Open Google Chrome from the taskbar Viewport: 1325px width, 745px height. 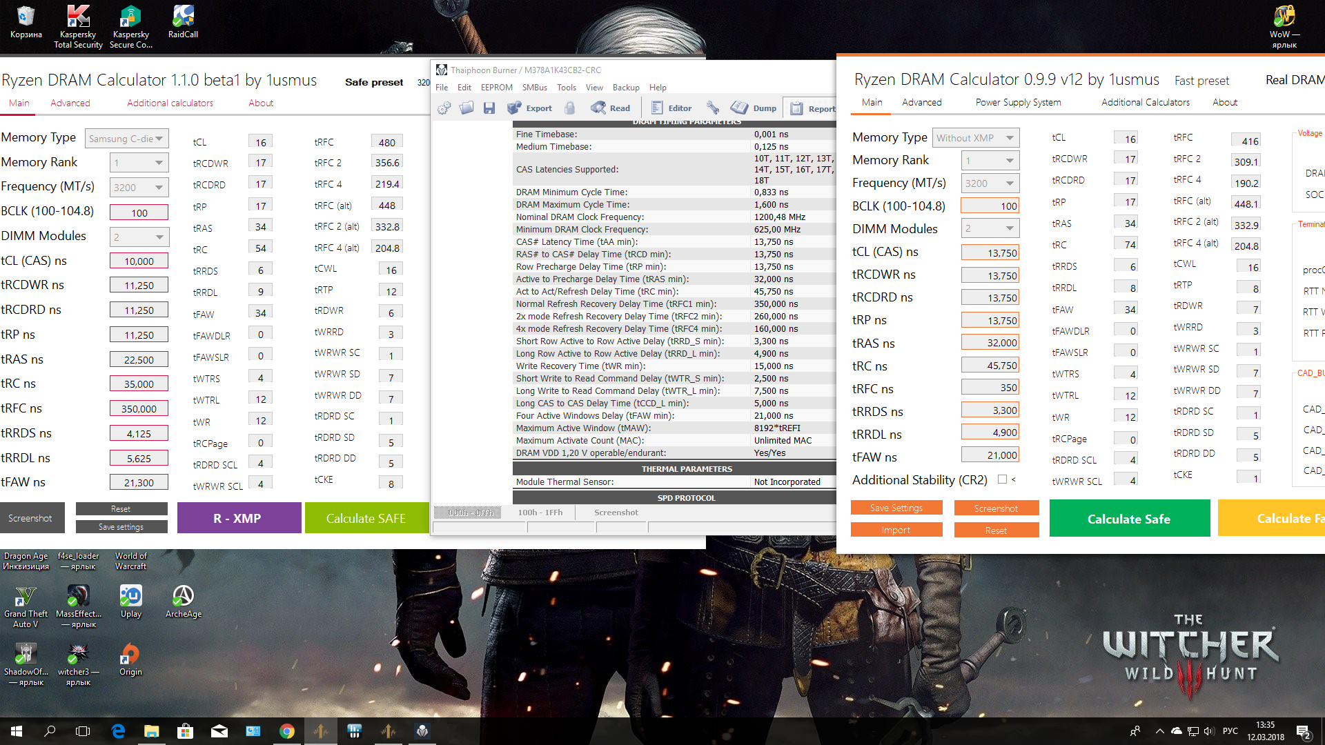click(287, 731)
